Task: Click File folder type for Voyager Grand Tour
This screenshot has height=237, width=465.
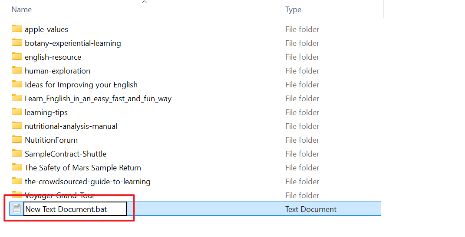Action: click(x=302, y=195)
